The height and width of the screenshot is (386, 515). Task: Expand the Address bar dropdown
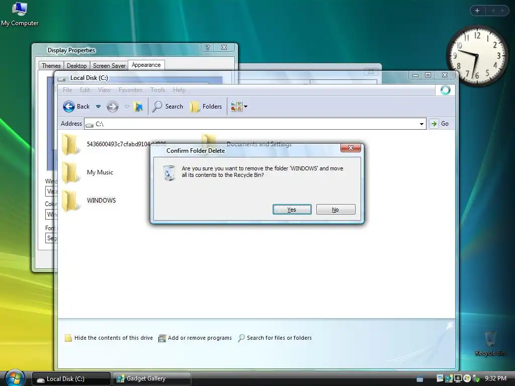coord(422,124)
